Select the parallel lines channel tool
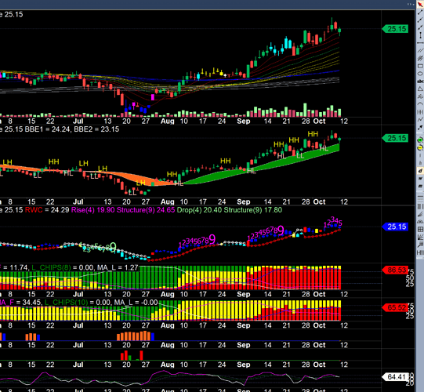Image resolution: width=424 pixels, height=392 pixels. point(420,50)
